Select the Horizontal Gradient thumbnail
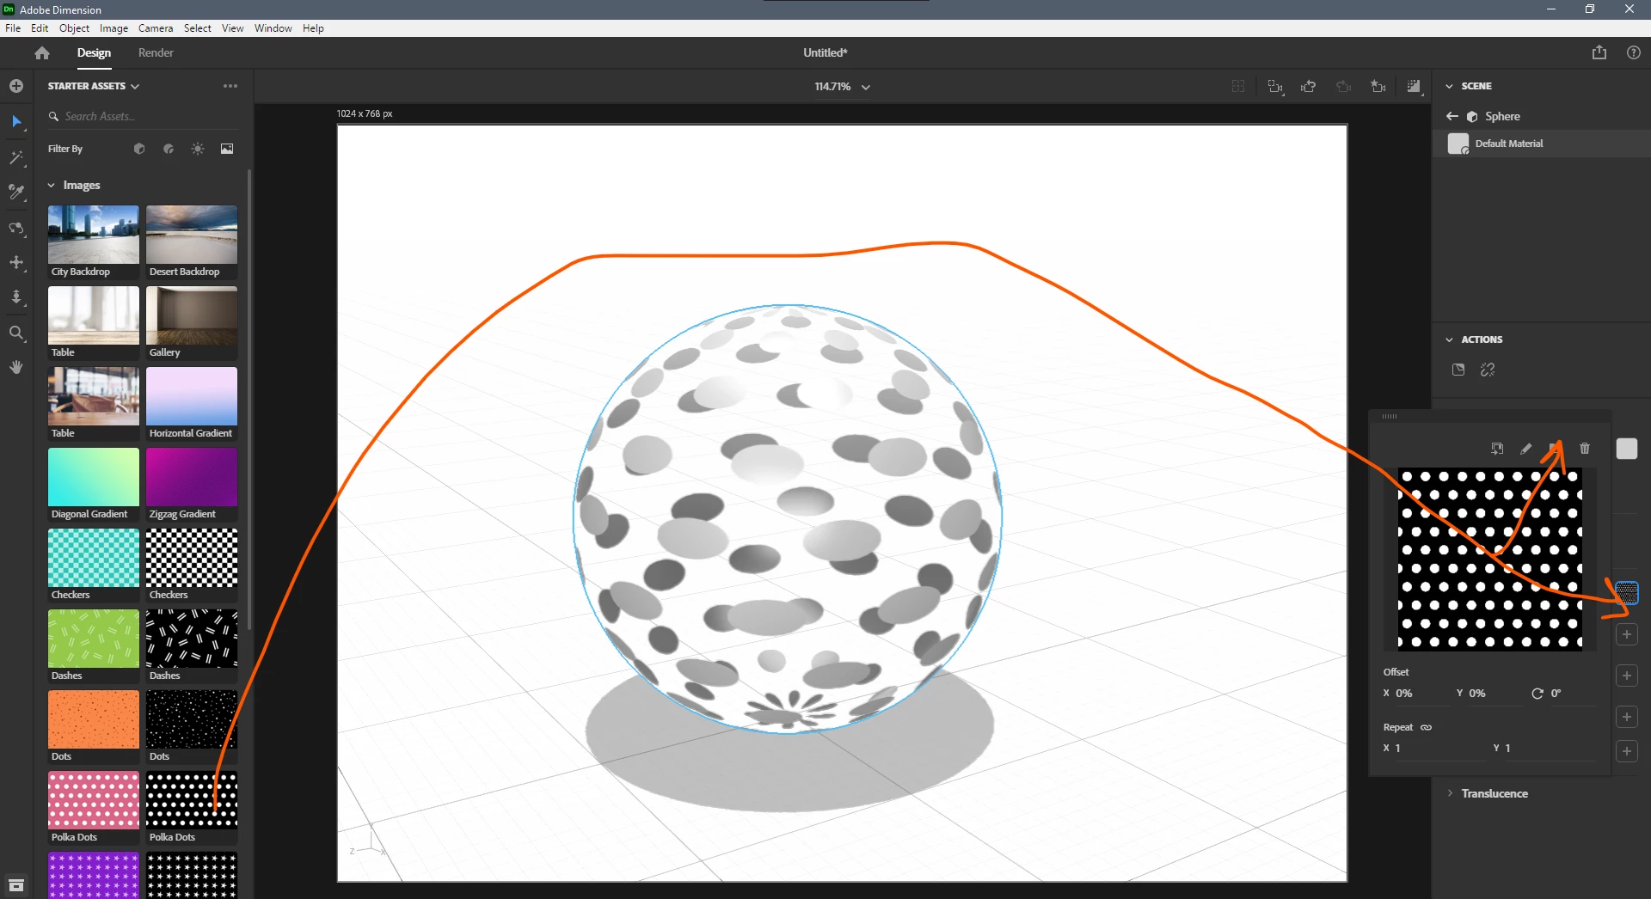Screen dimensions: 1651x899 pos(192,396)
